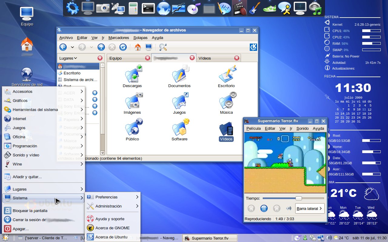Pause the Supermario Terror video
The height and width of the screenshot is (242, 388).
pyautogui.click(x=264, y=208)
